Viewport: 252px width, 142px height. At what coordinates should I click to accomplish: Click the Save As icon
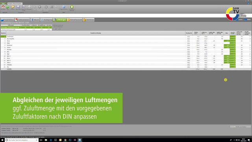coord(24,7)
